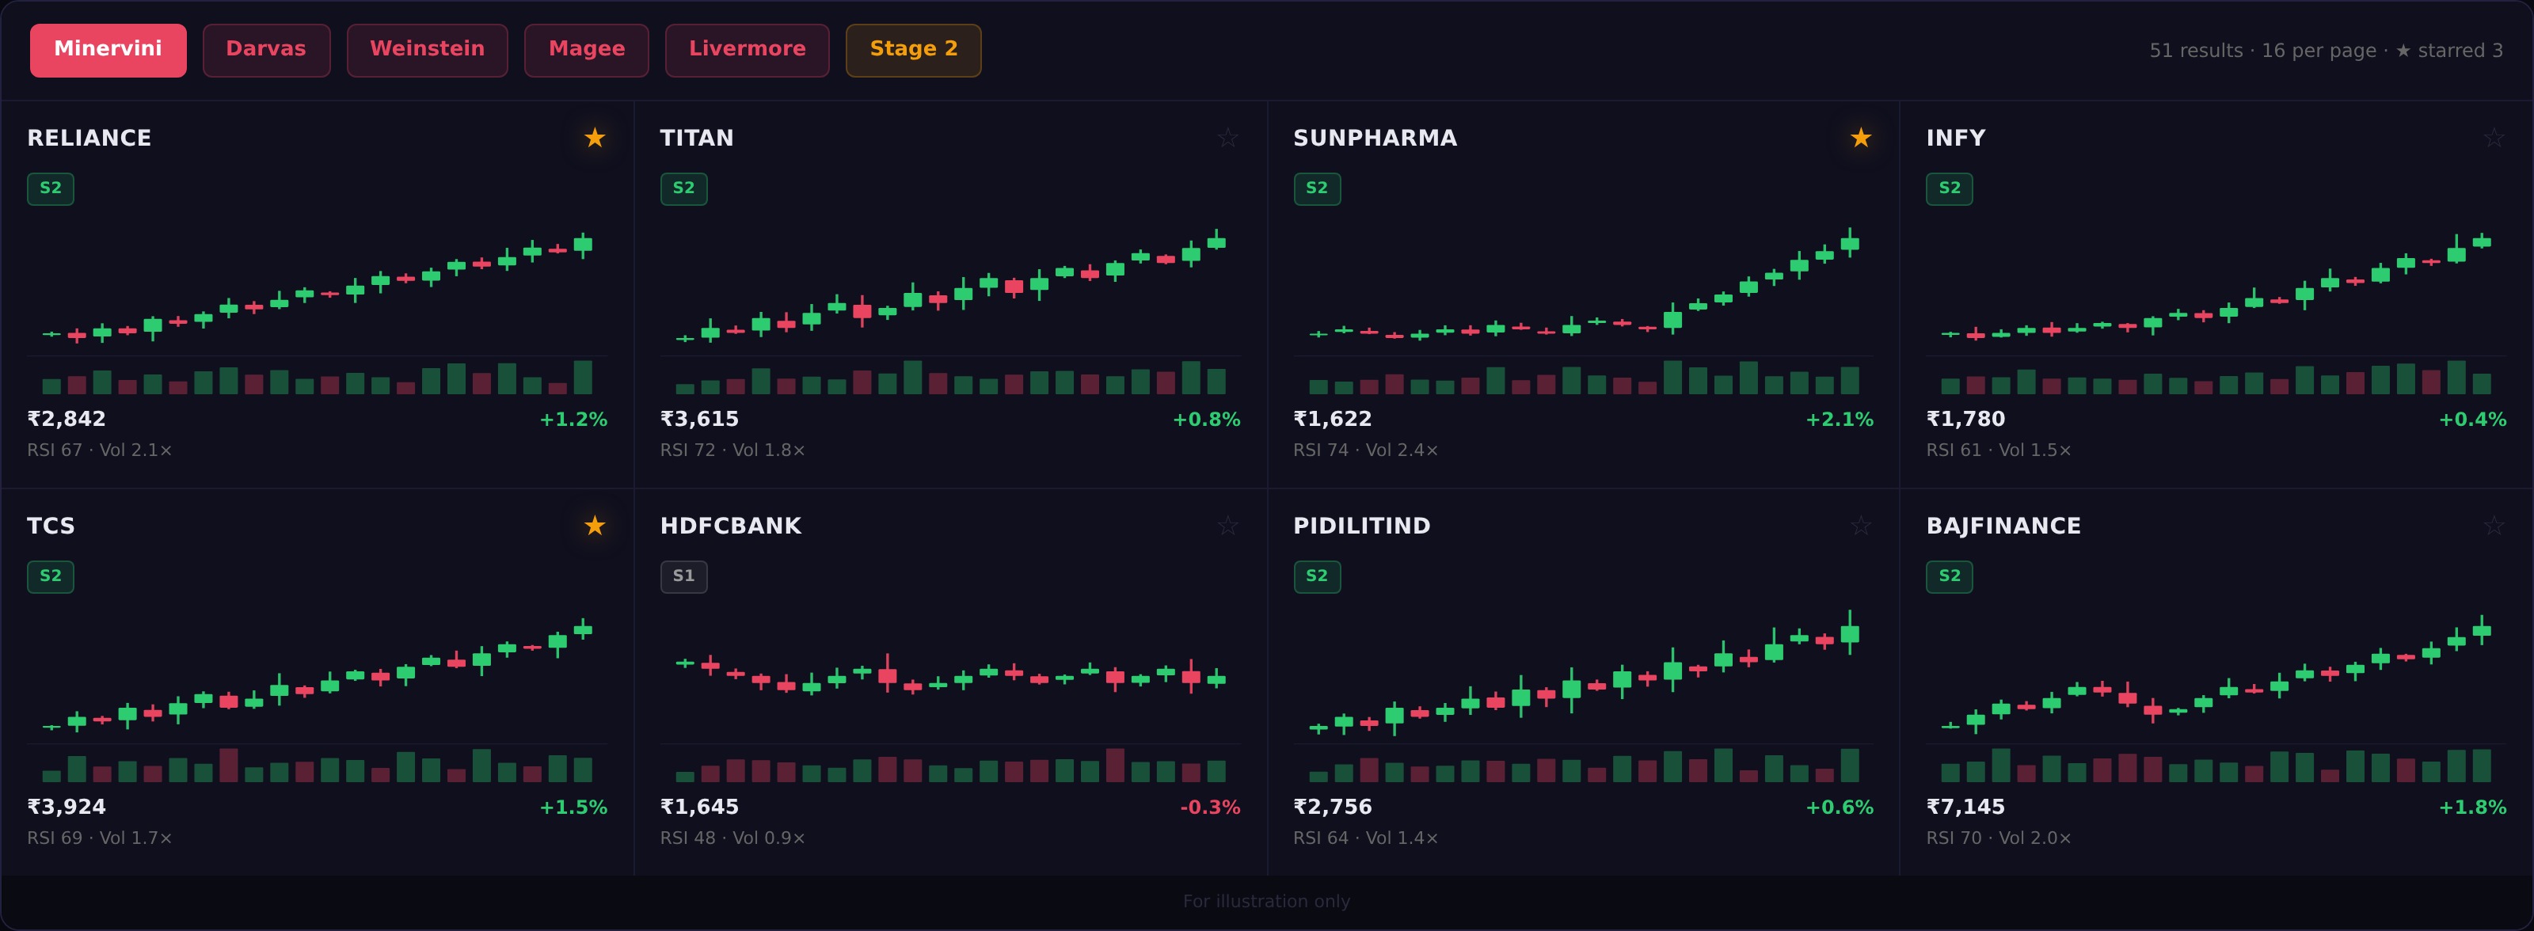Screen dimensions: 2534x931
Task: Unstar the TCS card
Action: (594, 526)
